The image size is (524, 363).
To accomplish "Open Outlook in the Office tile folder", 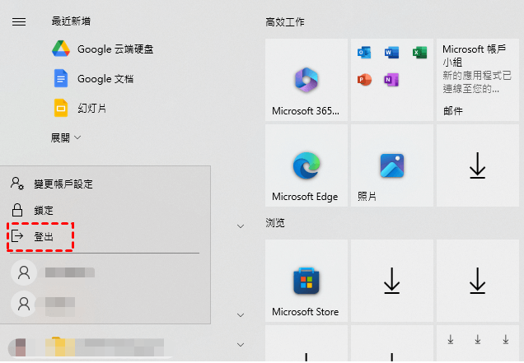I will (x=364, y=53).
